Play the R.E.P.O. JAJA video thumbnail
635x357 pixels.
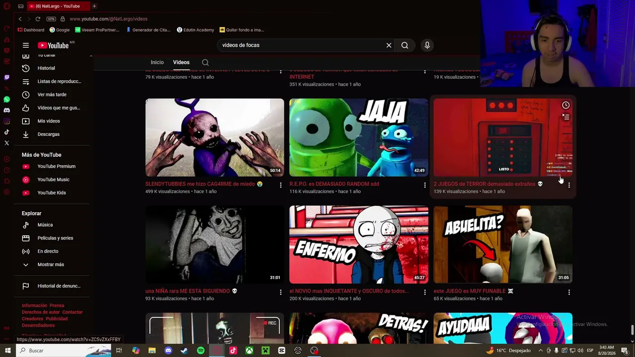point(359,137)
